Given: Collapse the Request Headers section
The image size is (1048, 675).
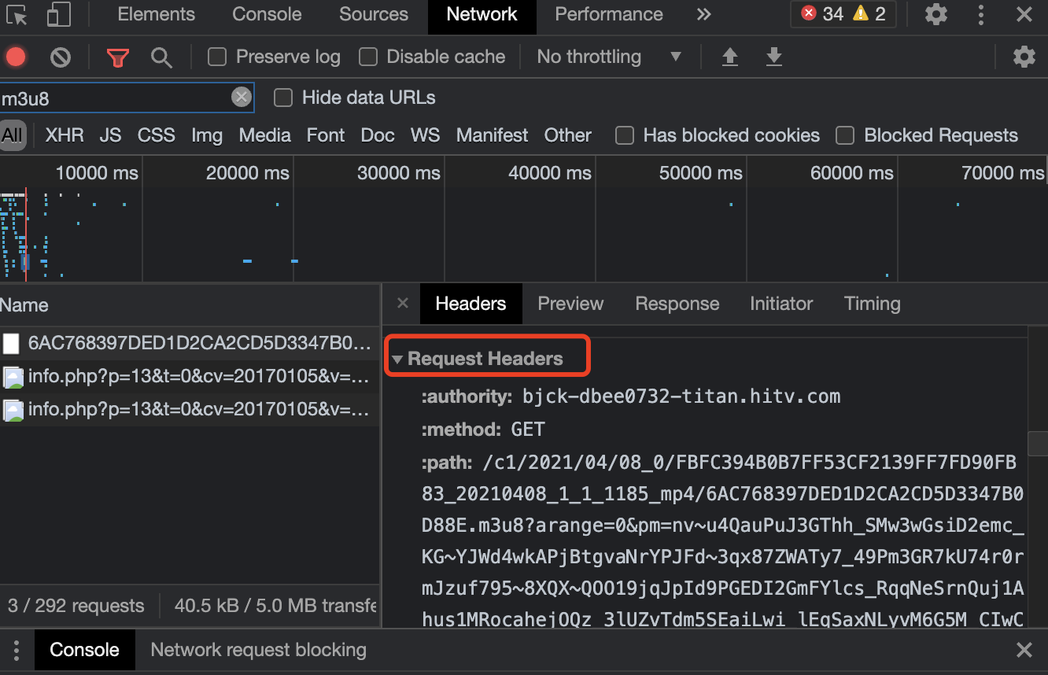Looking at the screenshot, I should coord(398,360).
